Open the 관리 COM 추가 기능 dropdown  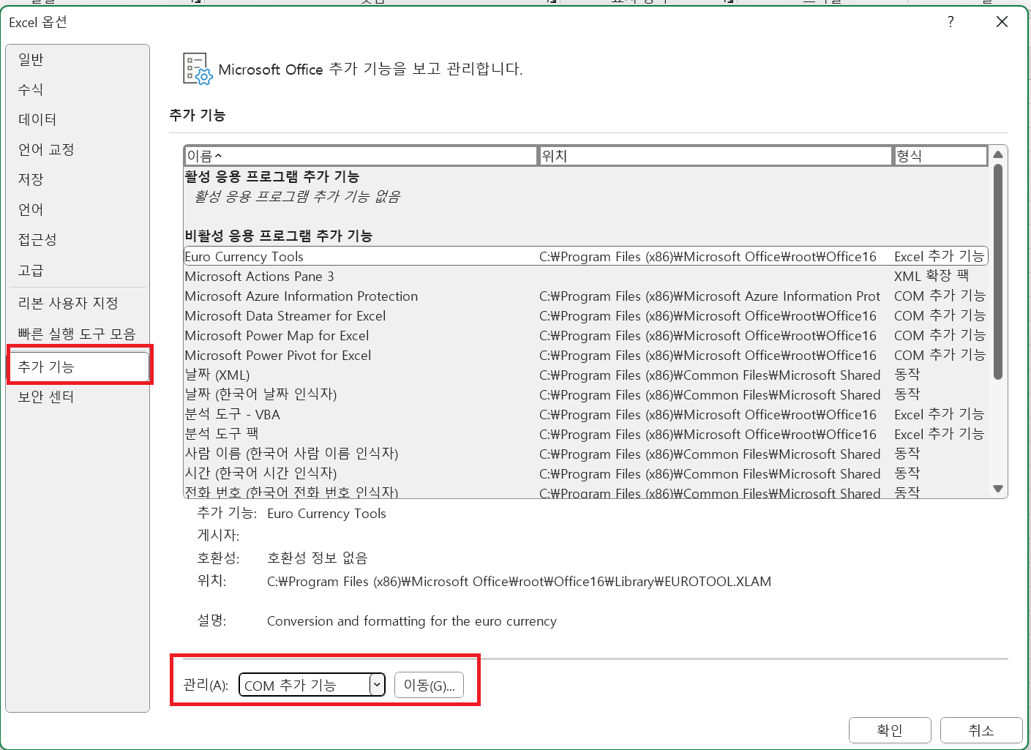pyautogui.click(x=312, y=685)
